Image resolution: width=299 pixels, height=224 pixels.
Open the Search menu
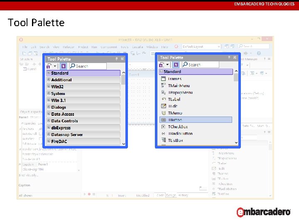click(44, 47)
